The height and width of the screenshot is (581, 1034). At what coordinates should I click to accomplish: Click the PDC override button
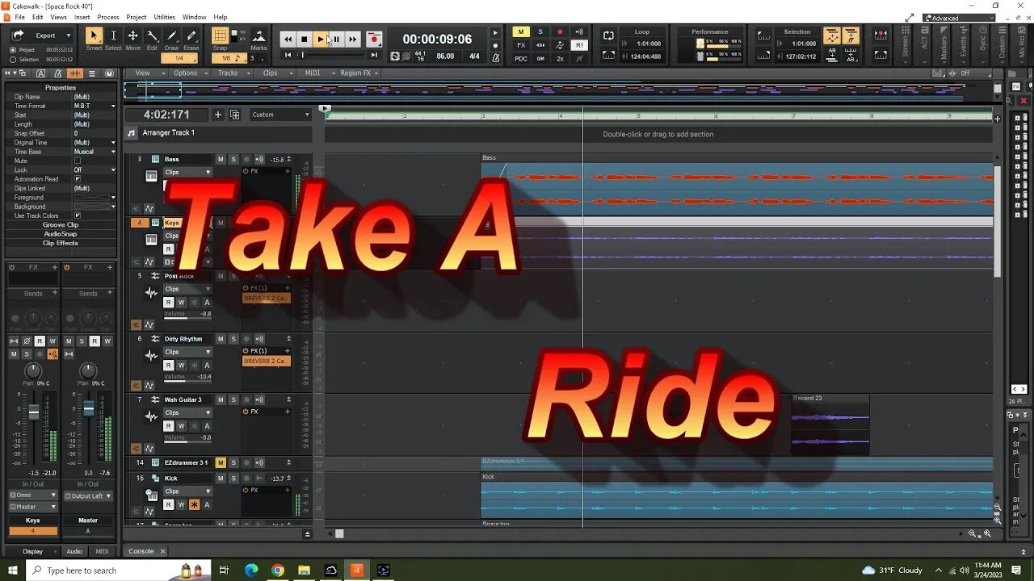pyautogui.click(x=521, y=58)
